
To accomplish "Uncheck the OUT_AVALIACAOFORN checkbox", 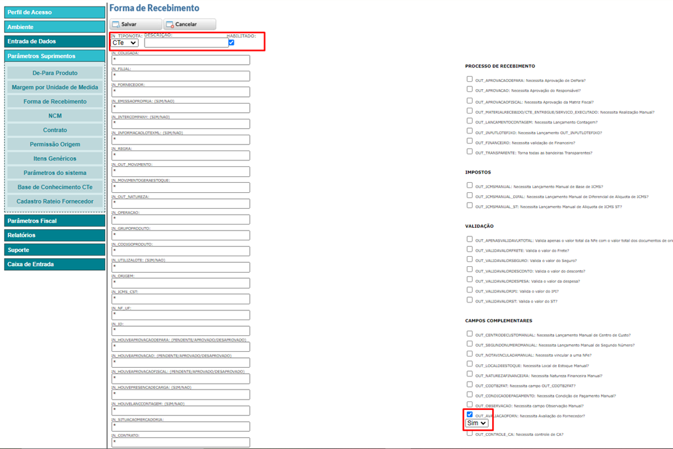I will pos(470,415).
